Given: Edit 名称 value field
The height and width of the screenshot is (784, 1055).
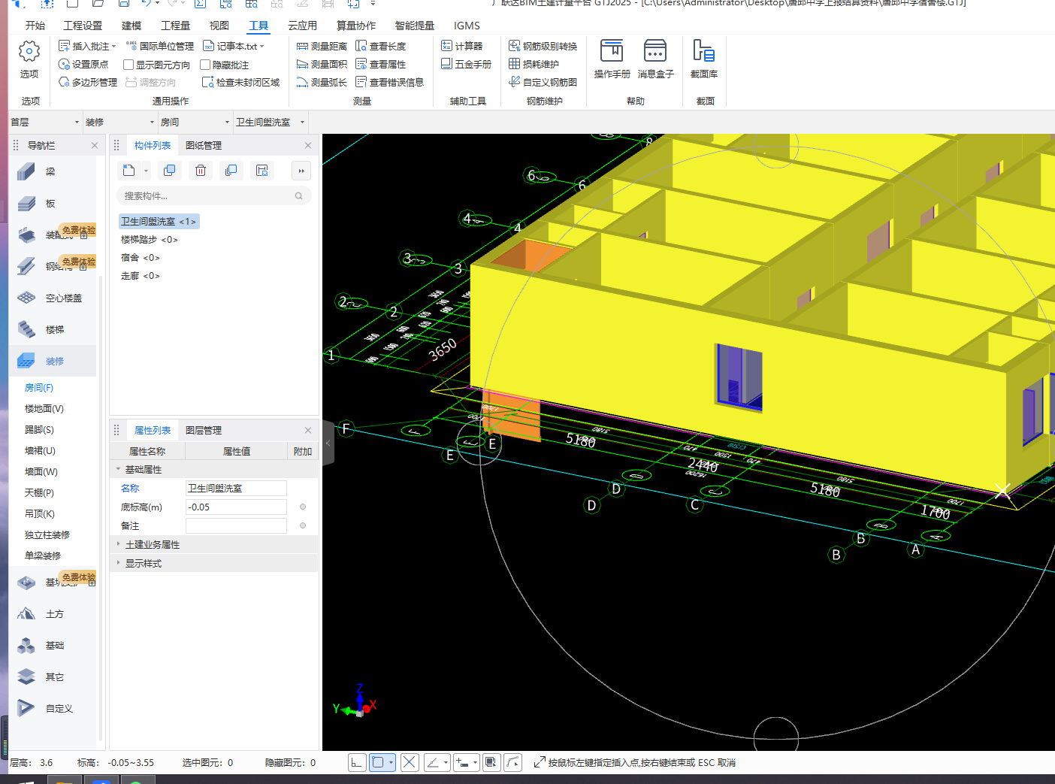Looking at the screenshot, I should (236, 488).
